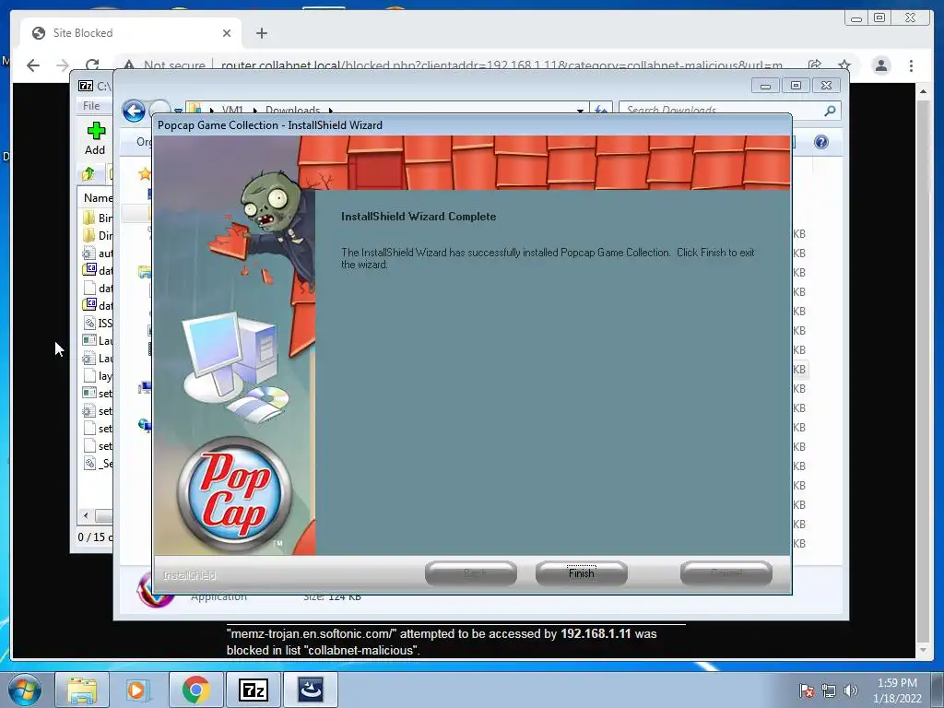Reload the blocked page in Chrome
Screen dimensions: 944x708
pos(92,65)
